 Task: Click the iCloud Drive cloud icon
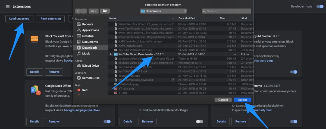click(79, 66)
